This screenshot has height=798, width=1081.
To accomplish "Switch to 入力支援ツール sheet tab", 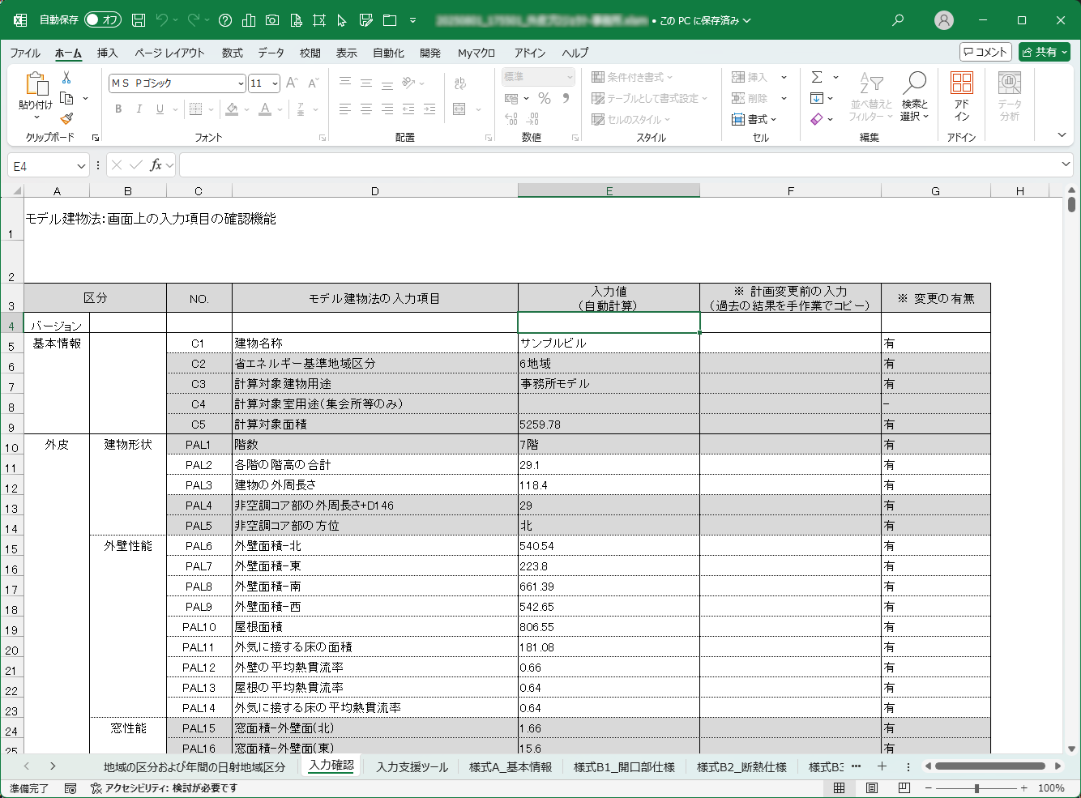I will click(412, 766).
